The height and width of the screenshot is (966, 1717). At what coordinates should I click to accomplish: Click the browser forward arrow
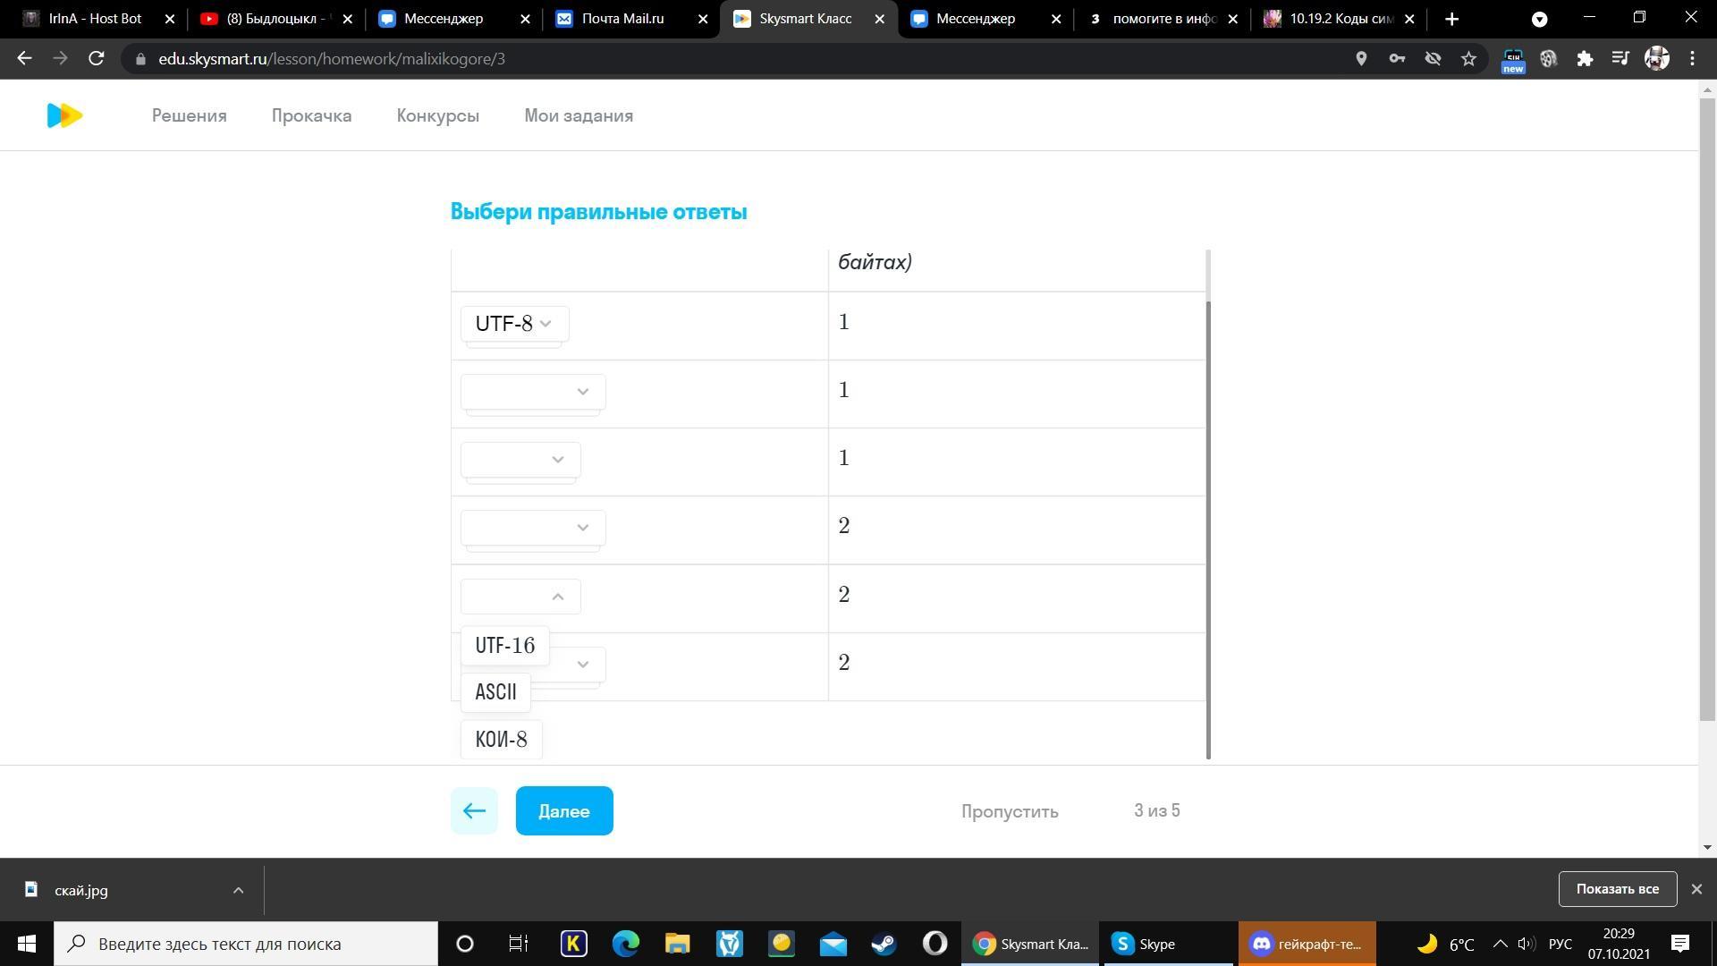[60, 59]
